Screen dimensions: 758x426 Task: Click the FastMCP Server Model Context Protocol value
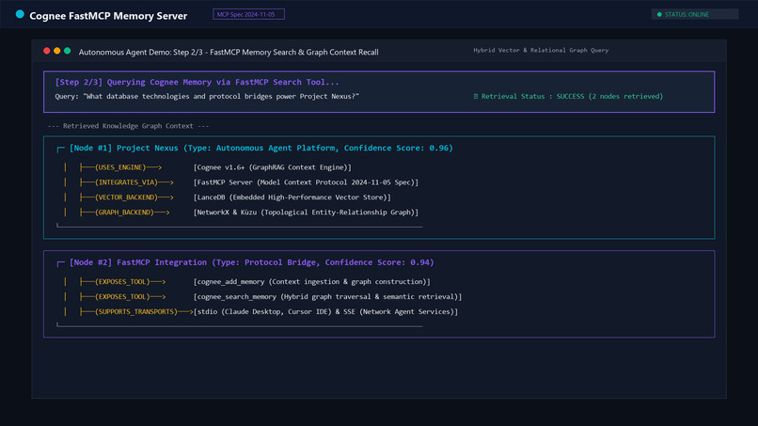(x=306, y=182)
